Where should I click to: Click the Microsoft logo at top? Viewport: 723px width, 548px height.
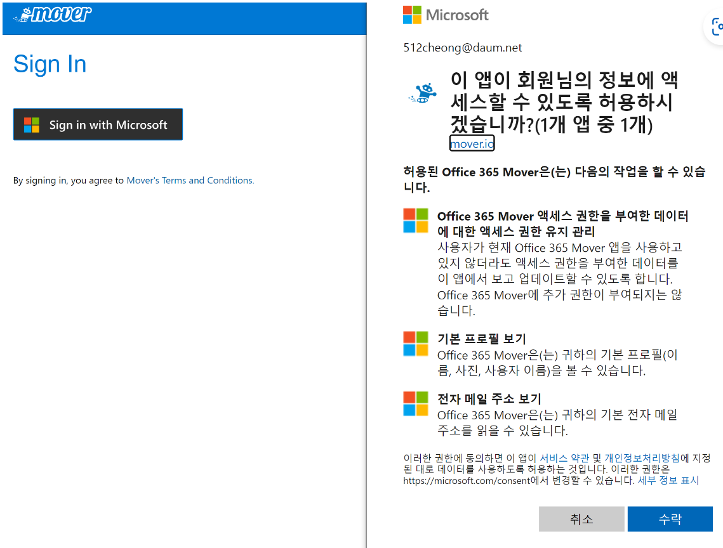pos(445,16)
